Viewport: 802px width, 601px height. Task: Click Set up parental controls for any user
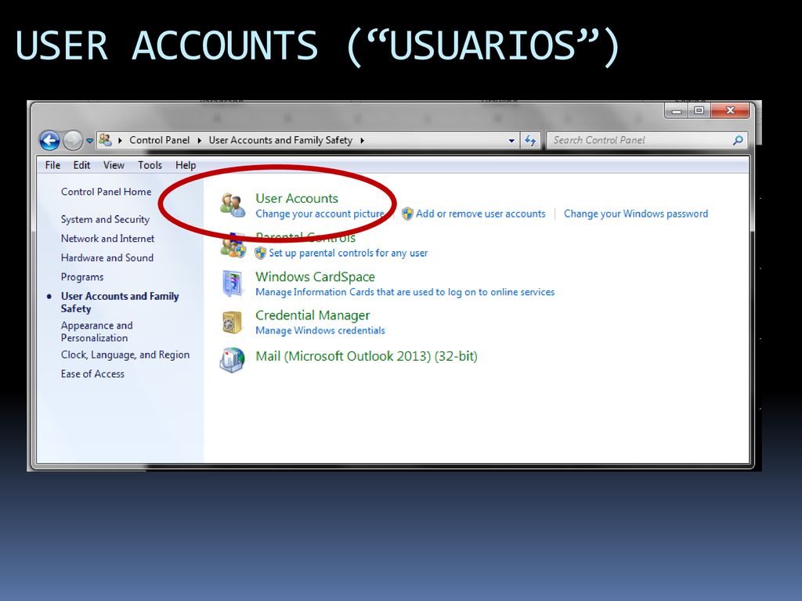pos(349,253)
